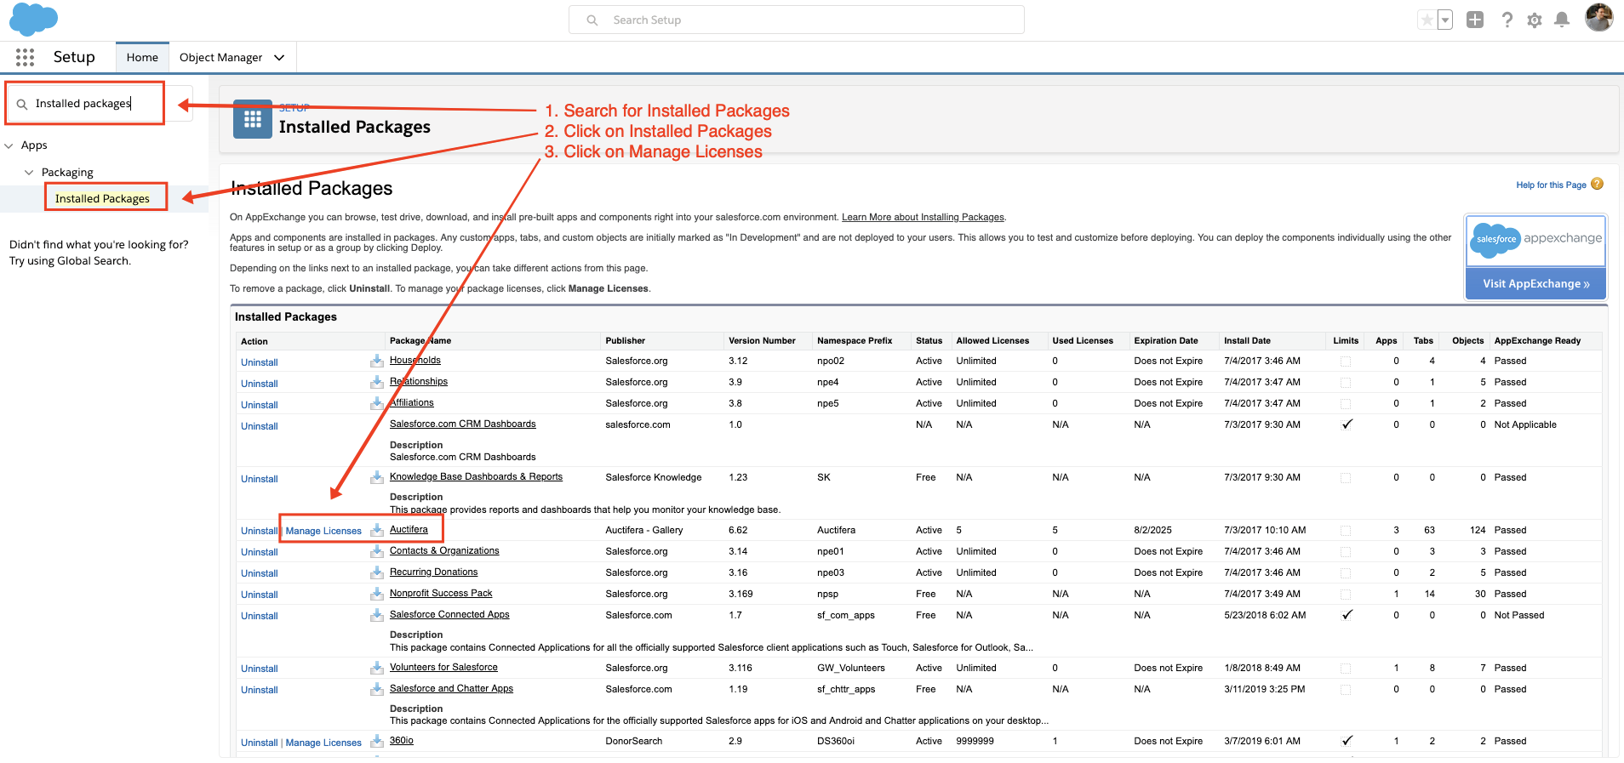The height and width of the screenshot is (763, 1624).
Task: Click the Salesforce AppExchange logo banner
Action: click(x=1535, y=240)
